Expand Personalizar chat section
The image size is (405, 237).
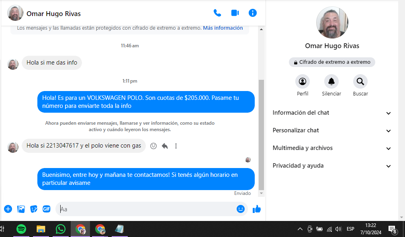[331, 131]
